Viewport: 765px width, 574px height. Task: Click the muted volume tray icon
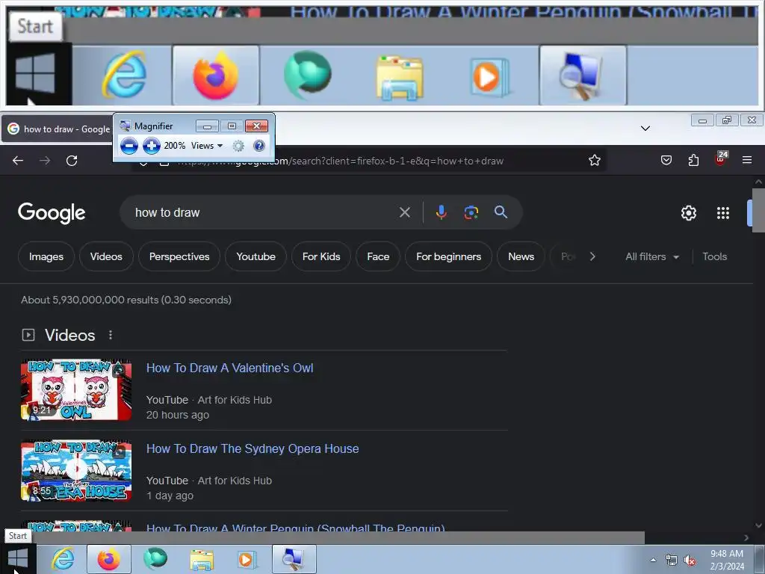pyautogui.click(x=690, y=561)
